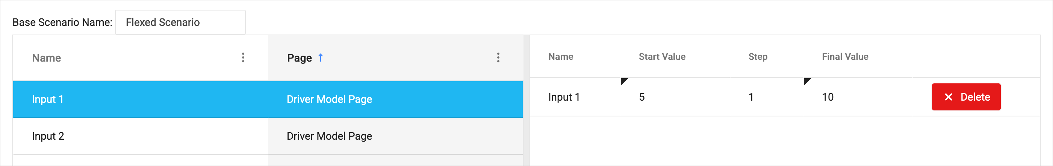Click Driver Model Page in the highlighted row
Viewport: 1053px width, 166px height.
329,100
